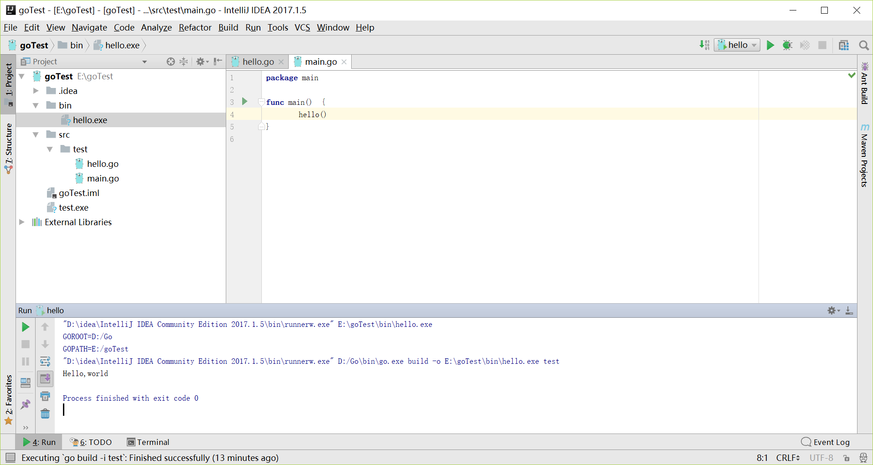Toggle read-only lock in status bar
The height and width of the screenshot is (465, 873).
pos(846,458)
